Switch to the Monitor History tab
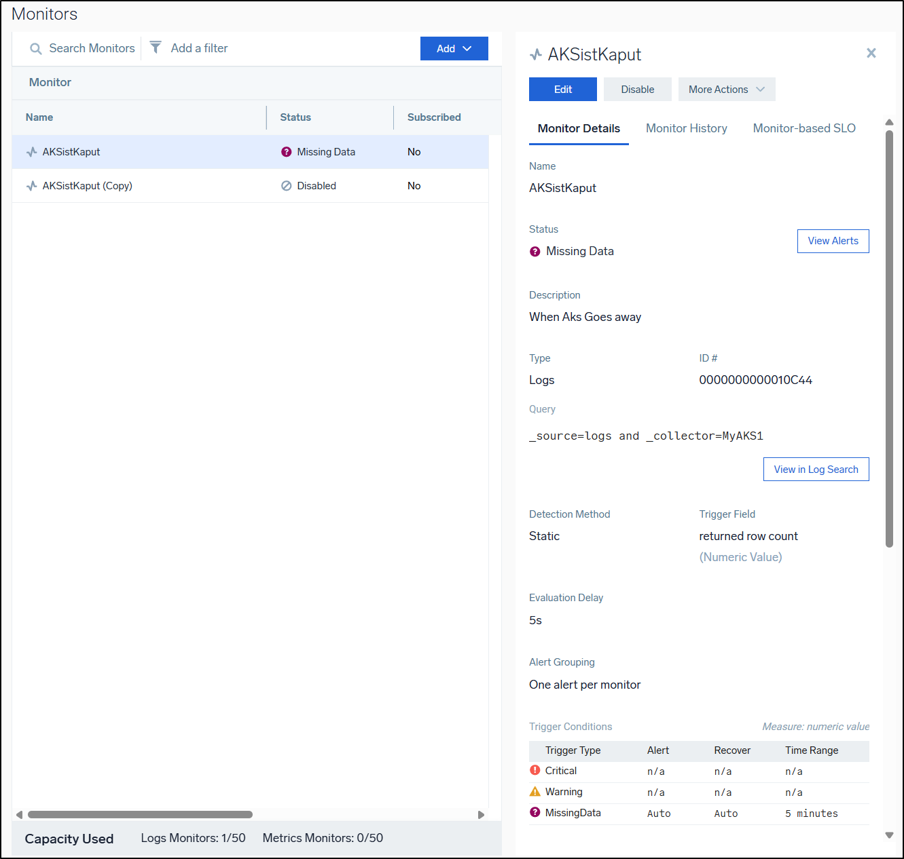Screen dimensions: 904x859 coord(686,128)
